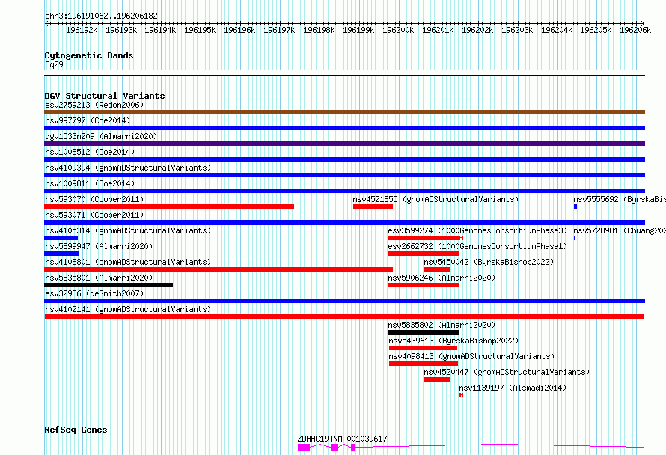Click the red bar under nsv4520447
The width and height of the screenshot is (666, 455).
(x=437, y=379)
